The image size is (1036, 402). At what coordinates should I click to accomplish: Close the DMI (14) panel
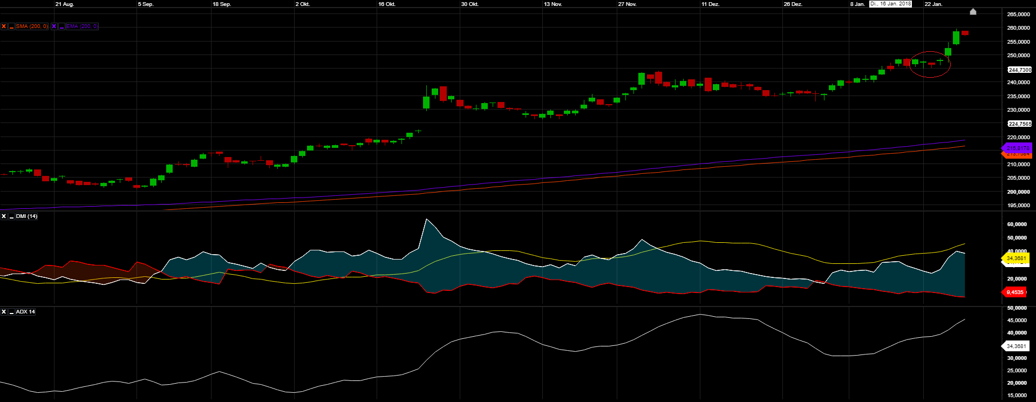(4, 216)
